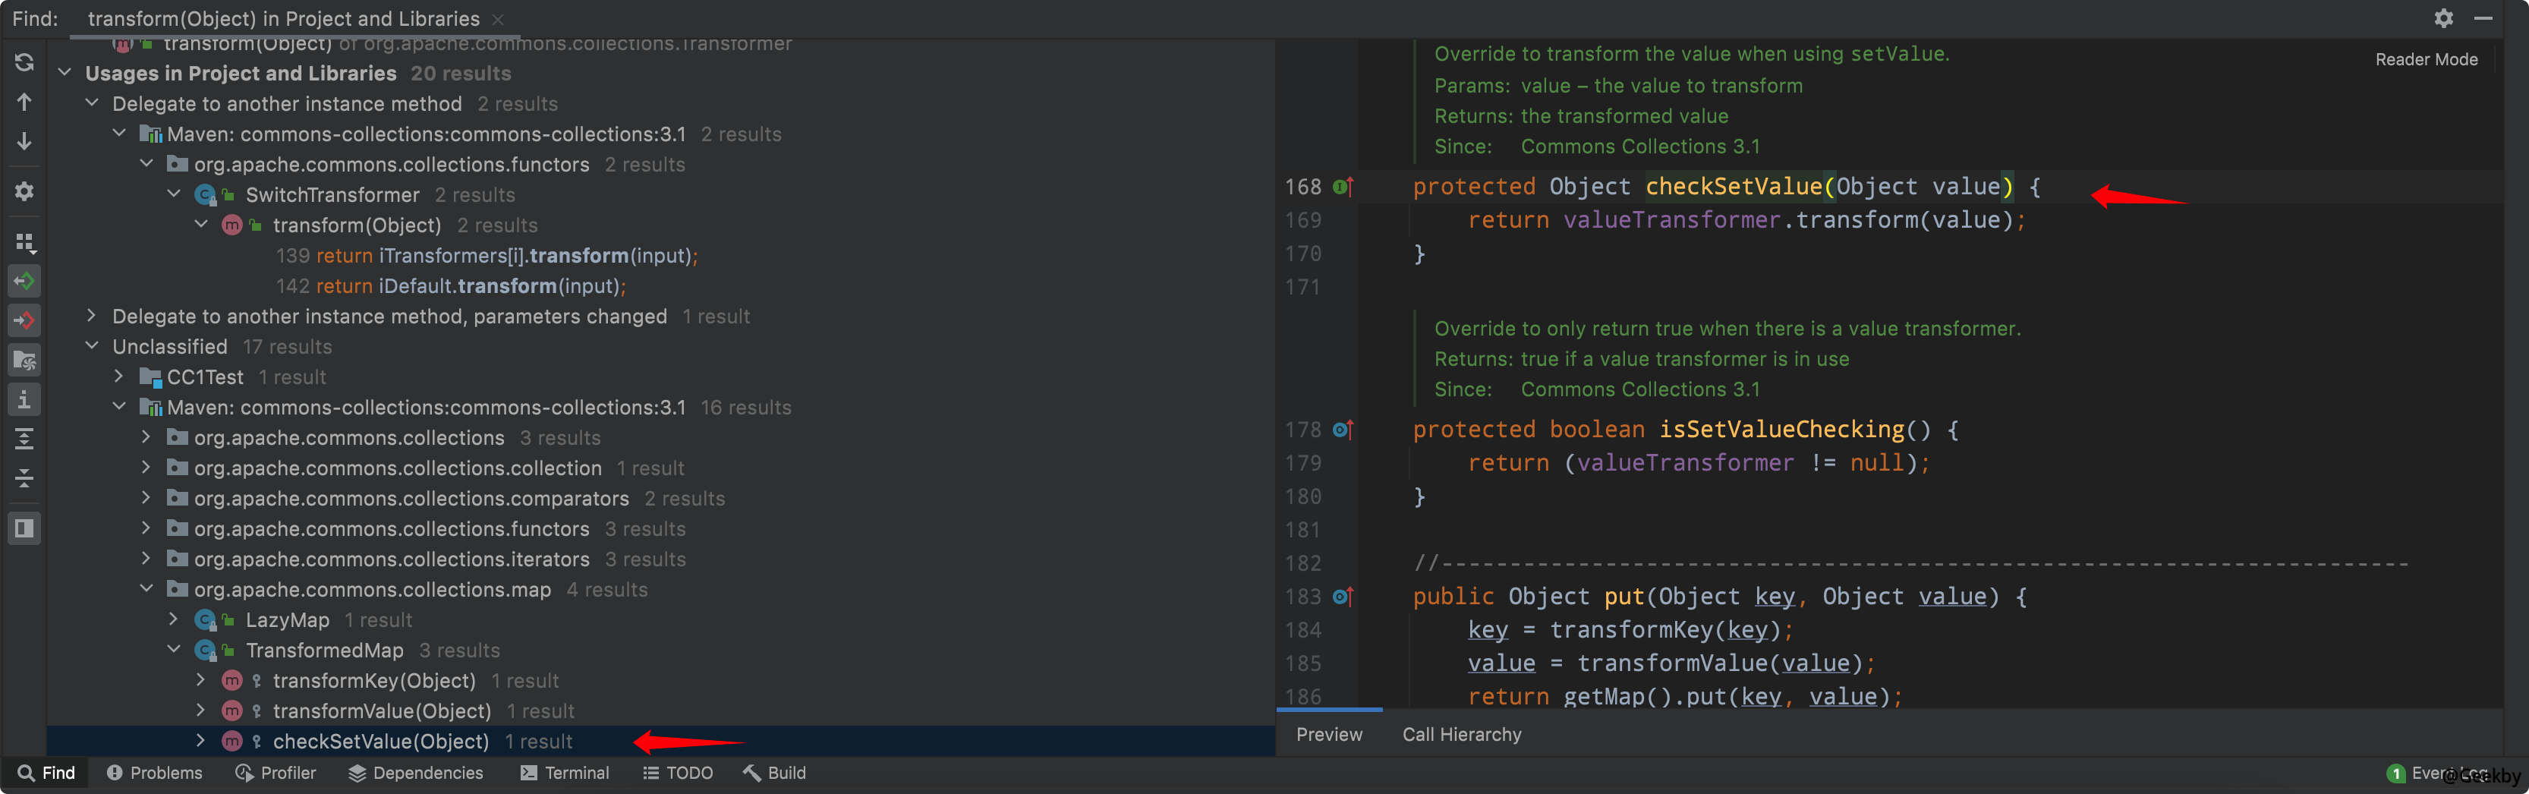Viewport: 2529px width, 794px height.
Task: Click the Expand All icon
Action: pyautogui.click(x=24, y=439)
